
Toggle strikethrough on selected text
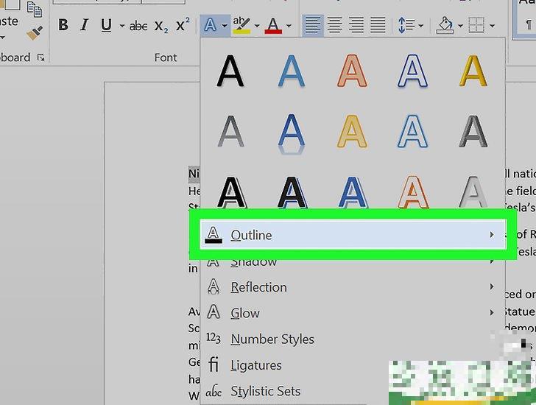pos(138,26)
